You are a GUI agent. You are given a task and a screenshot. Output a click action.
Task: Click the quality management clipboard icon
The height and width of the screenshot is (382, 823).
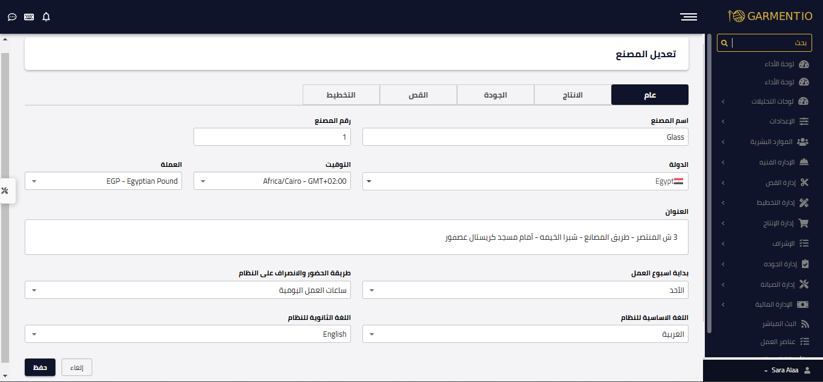tap(804, 264)
